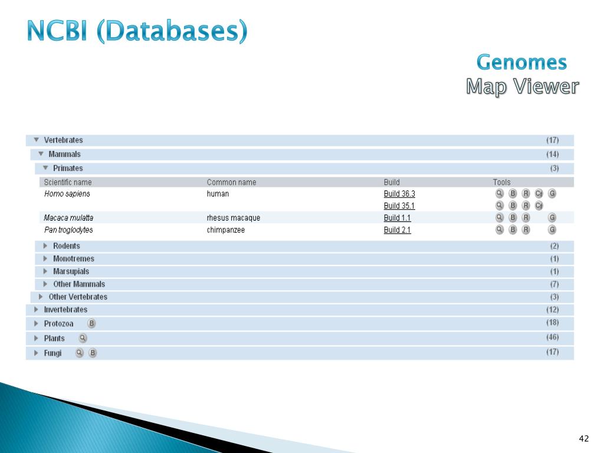
Task: Click the (7) count on Other Mammals row
Action: (554, 284)
